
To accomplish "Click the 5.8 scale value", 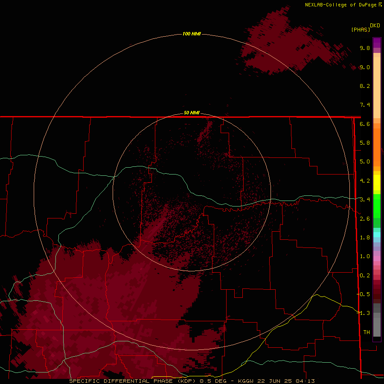I will 365,143.
